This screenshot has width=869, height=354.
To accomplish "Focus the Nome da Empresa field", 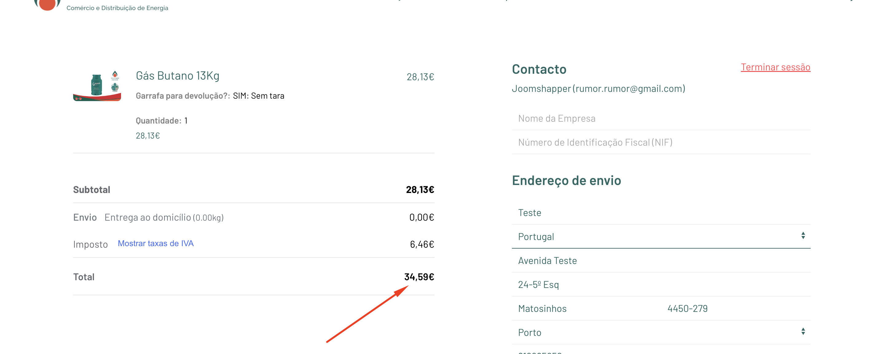I will click(661, 118).
